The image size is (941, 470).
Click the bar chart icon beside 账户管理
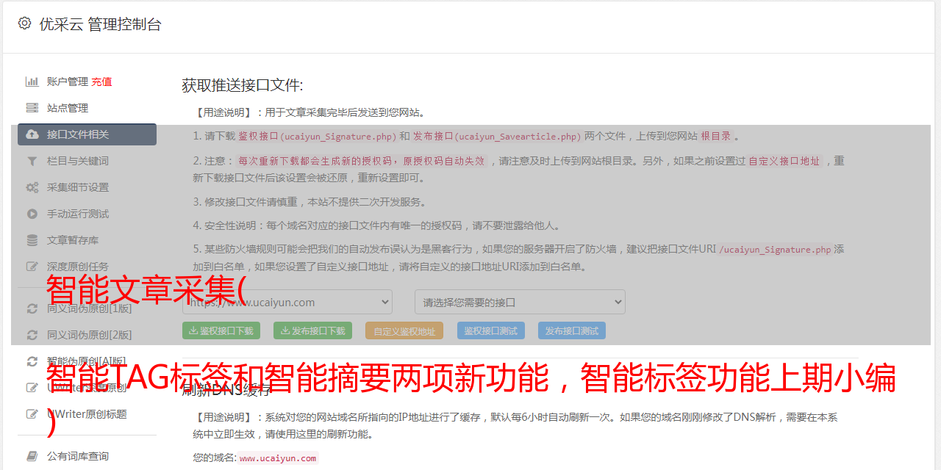[x=32, y=82]
